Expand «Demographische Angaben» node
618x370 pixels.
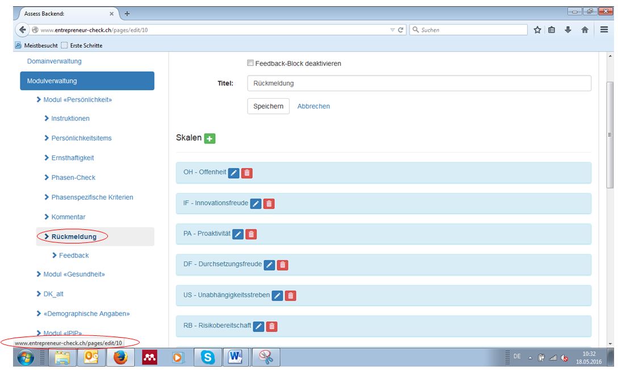tap(83, 314)
